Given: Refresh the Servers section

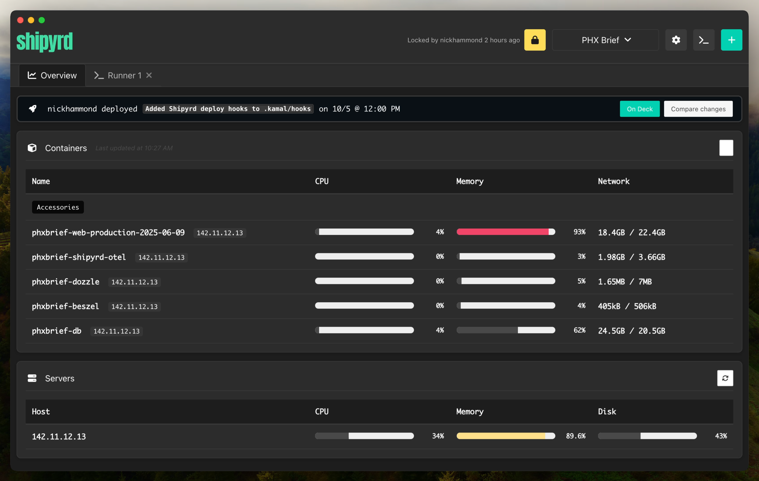Looking at the screenshot, I should tap(725, 378).
